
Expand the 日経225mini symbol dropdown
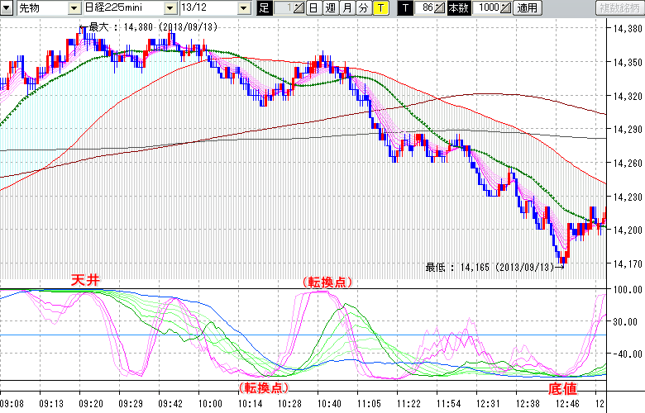[170, 8]
